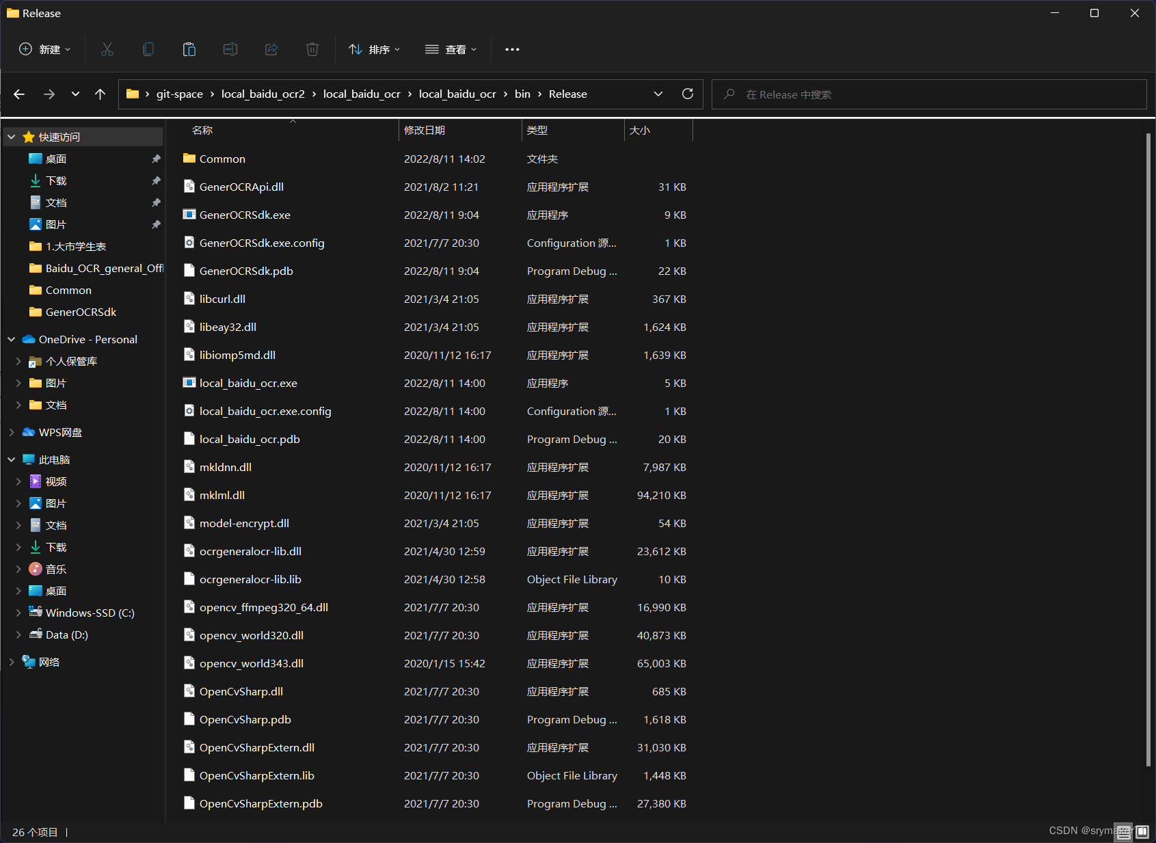Open Baidu_OCR_general_Offl quick access folder
This screenshot has width=1156, height=843.
point(96,268)
